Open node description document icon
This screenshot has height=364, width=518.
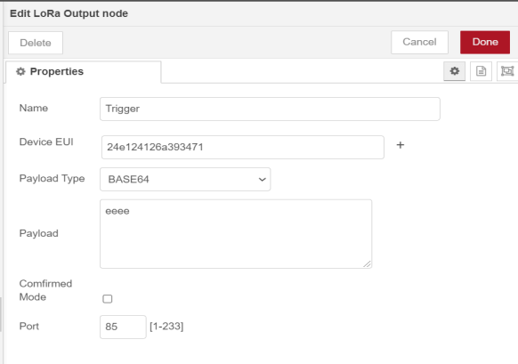[481, 71]
